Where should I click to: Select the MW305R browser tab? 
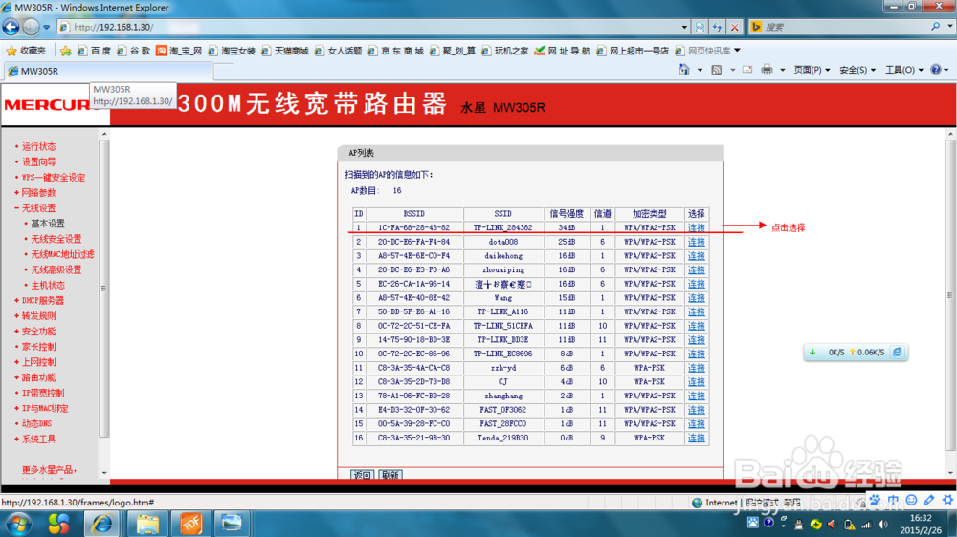click(109, 71)
